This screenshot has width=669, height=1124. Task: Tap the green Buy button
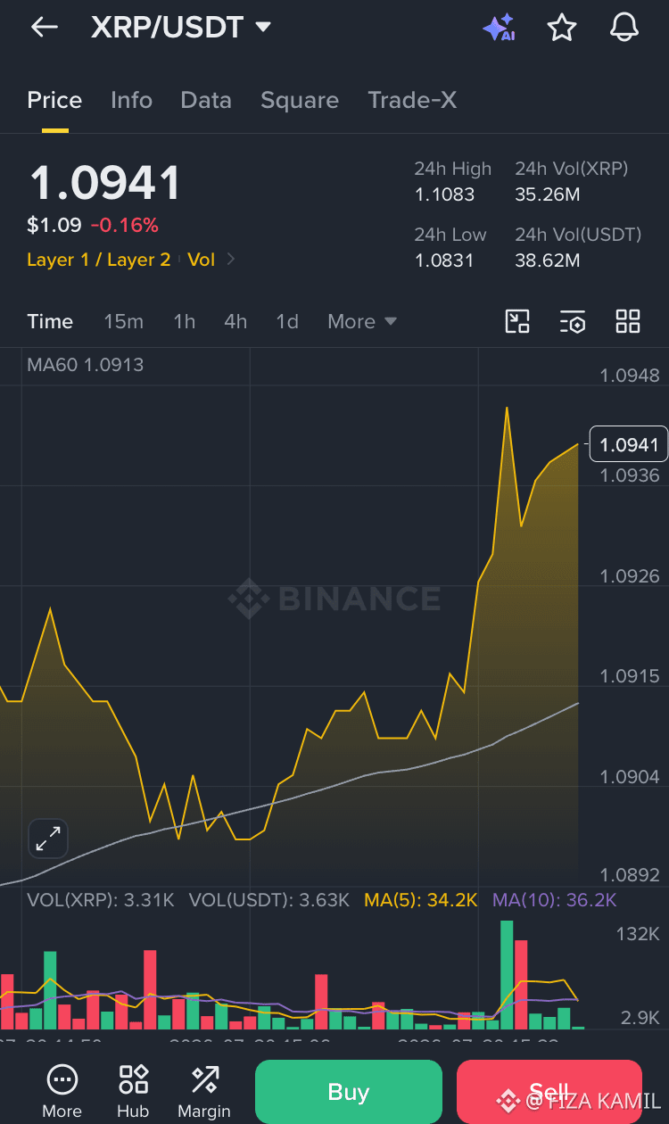349,1092
